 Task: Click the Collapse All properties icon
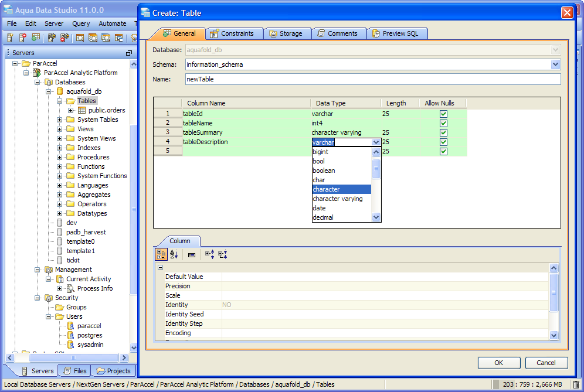pos(223,254)
